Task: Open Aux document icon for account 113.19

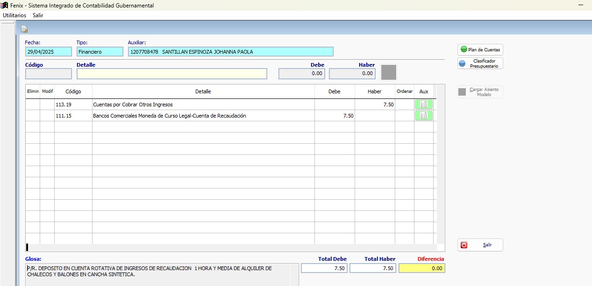Action: (x=423, y=105)
